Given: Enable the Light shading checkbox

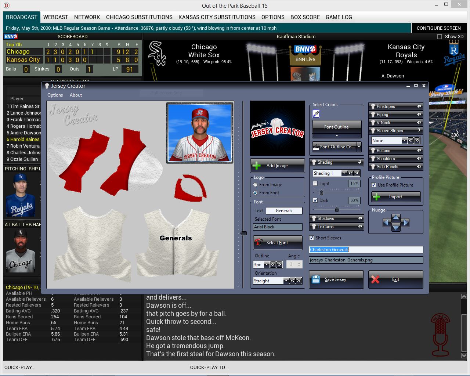Looking at the screenshot, I should tap(315, 184).
